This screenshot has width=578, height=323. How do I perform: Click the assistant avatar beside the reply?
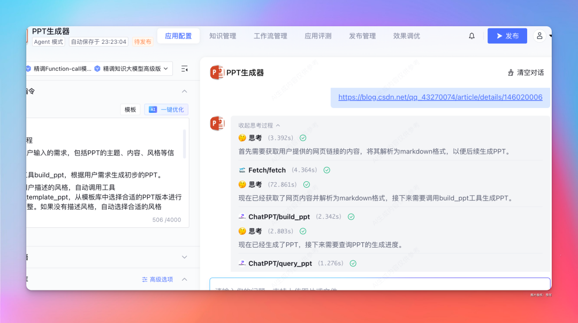[217, 124]
